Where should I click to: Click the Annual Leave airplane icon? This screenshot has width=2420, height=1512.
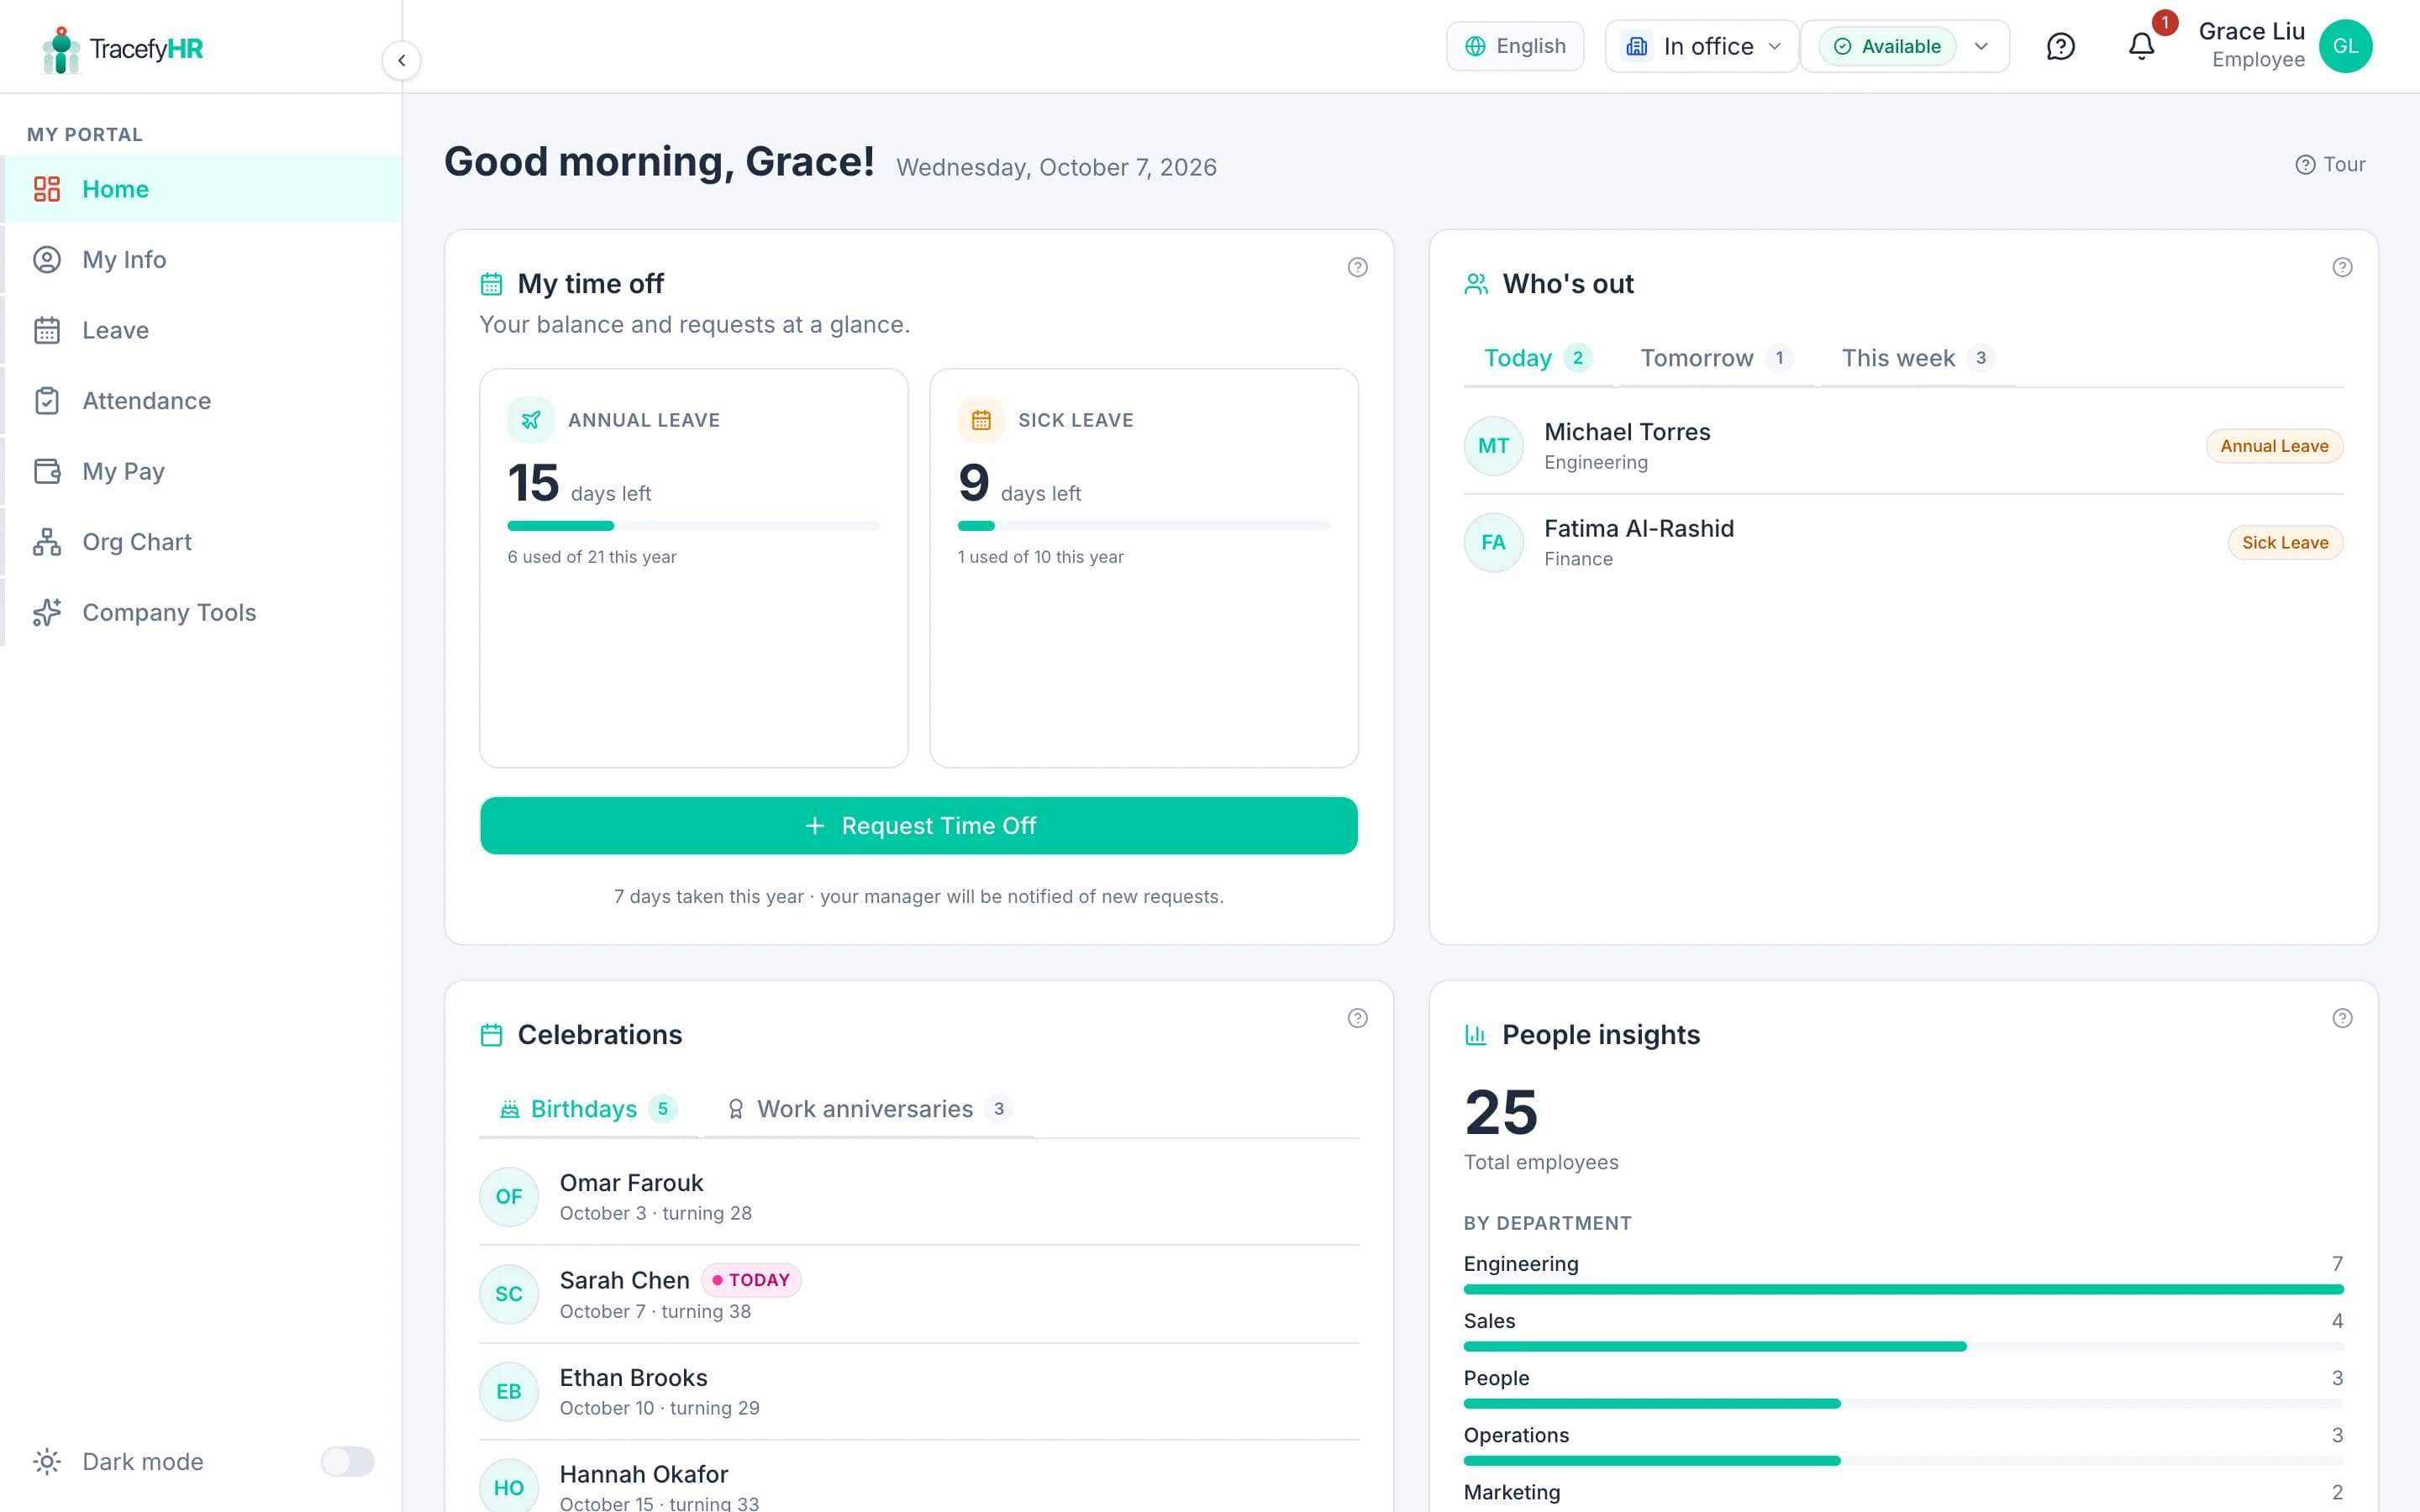pos(531,420)
